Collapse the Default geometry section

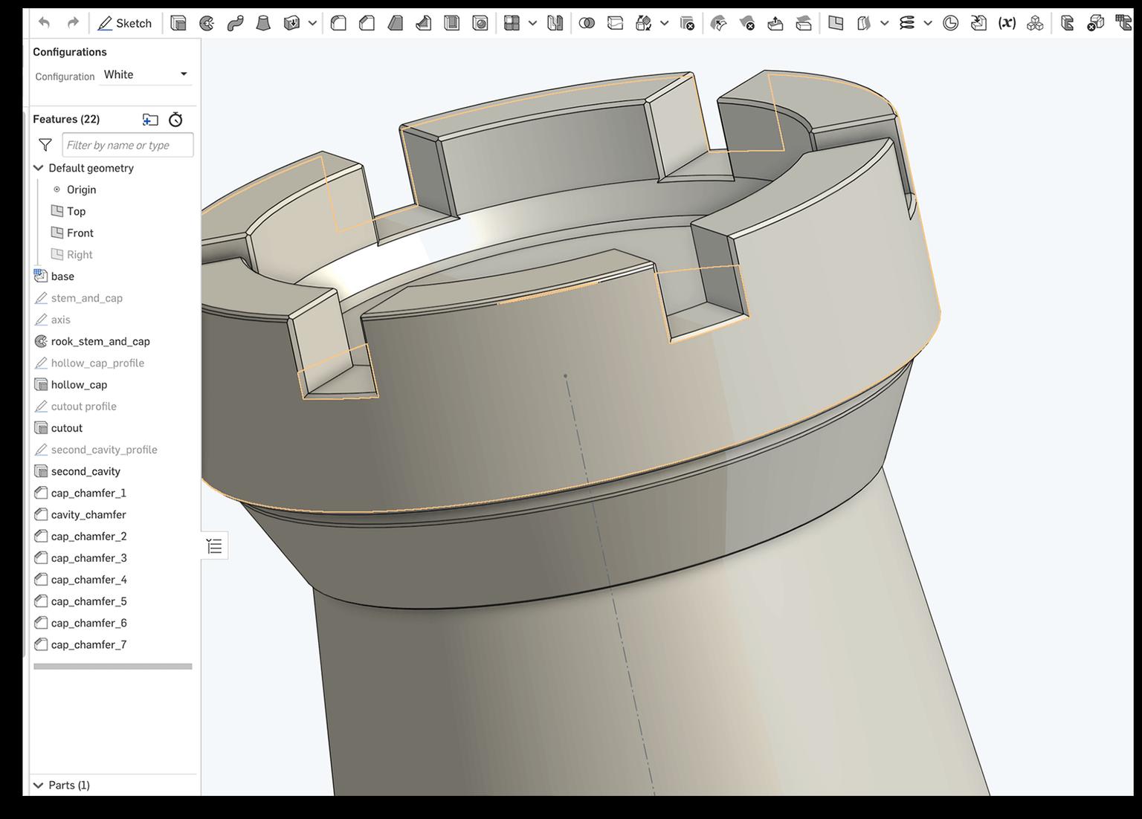(38, 168)
